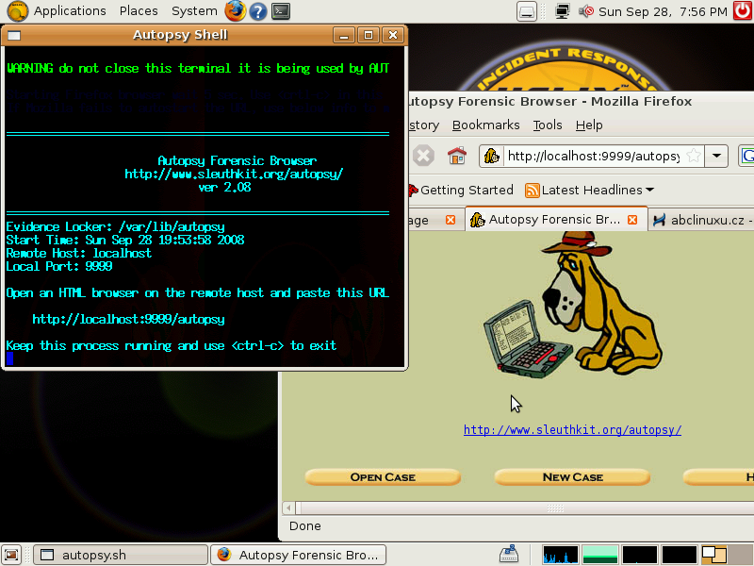The width and height of the screenshot is (754, 566).
Task: Switch to Autopsy Forensic Bro... taskbar window
Action: click(x=298, y=555)
